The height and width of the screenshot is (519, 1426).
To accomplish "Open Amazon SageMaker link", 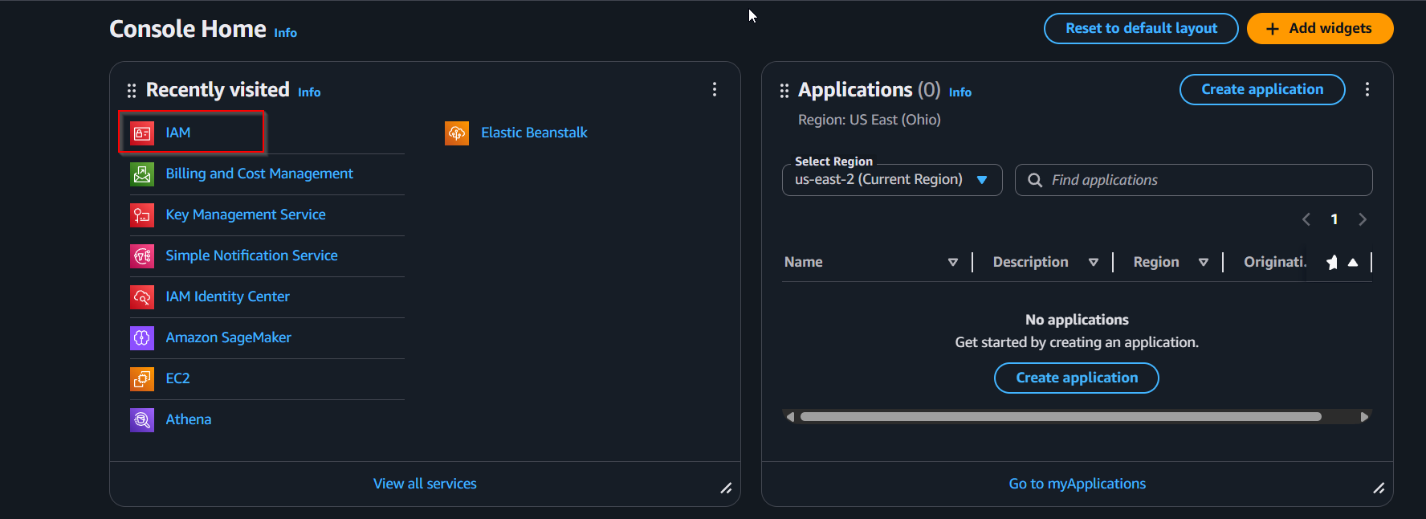I will click(x=228, y=337).
